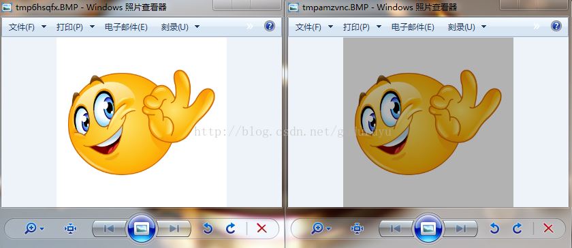Click title bar icon of tmpamzvnc.BMP window
The height and width of the screenshot is (248, 572).
point(293,7)
